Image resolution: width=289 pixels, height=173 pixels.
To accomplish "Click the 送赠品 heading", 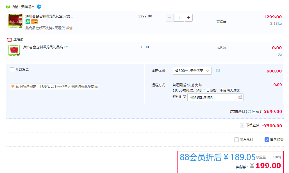I will (18, 39).
